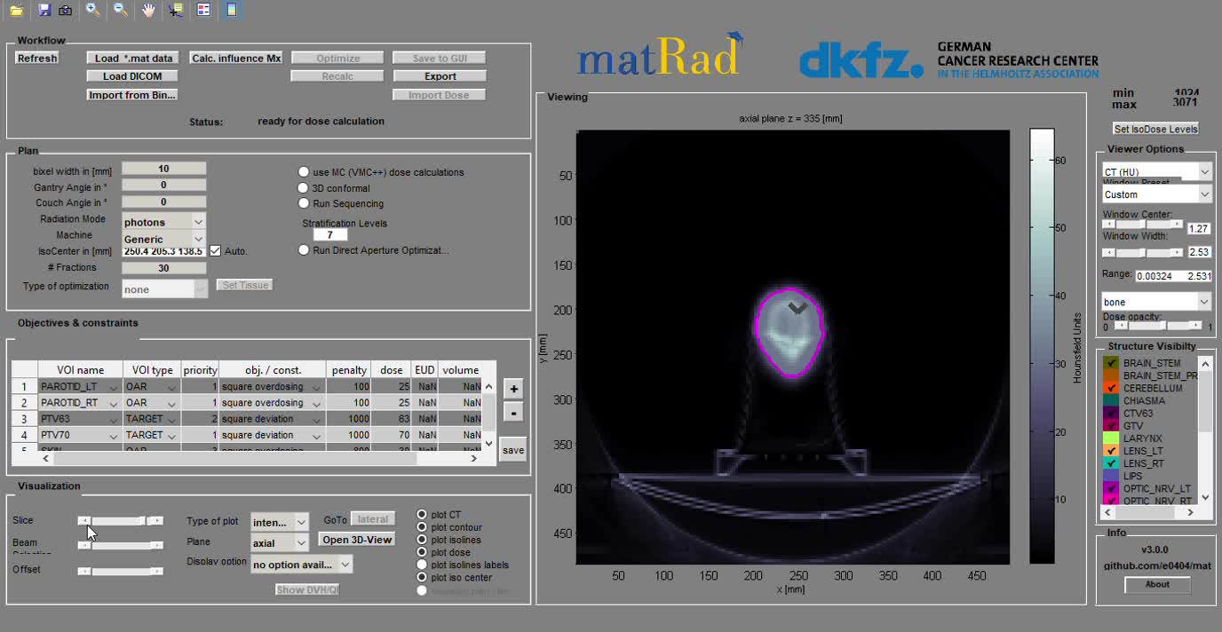Screen dimensions: 1222x632
Task: Click the bixel width input field
Action: coord(164,169)
